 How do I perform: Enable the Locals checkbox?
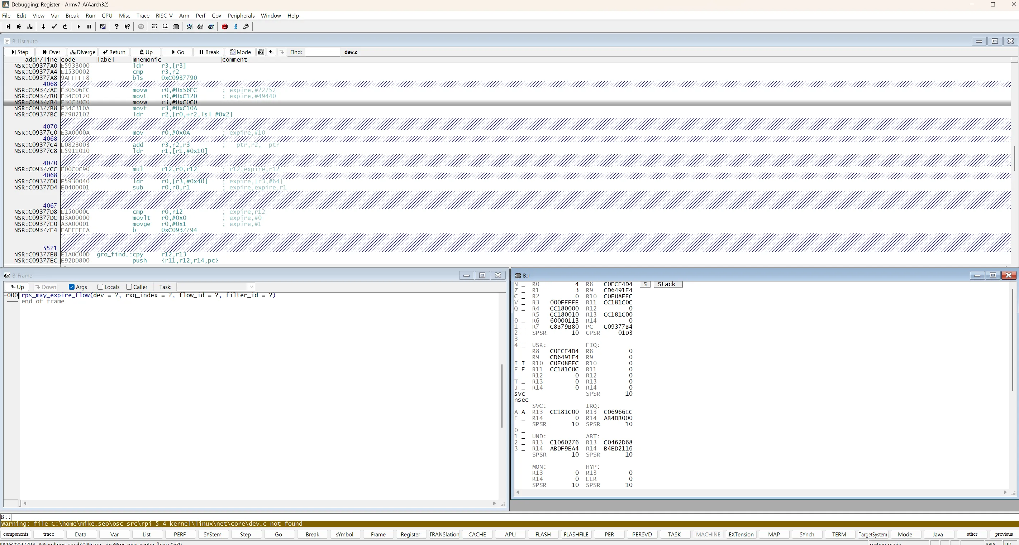(x=100, y=287)
